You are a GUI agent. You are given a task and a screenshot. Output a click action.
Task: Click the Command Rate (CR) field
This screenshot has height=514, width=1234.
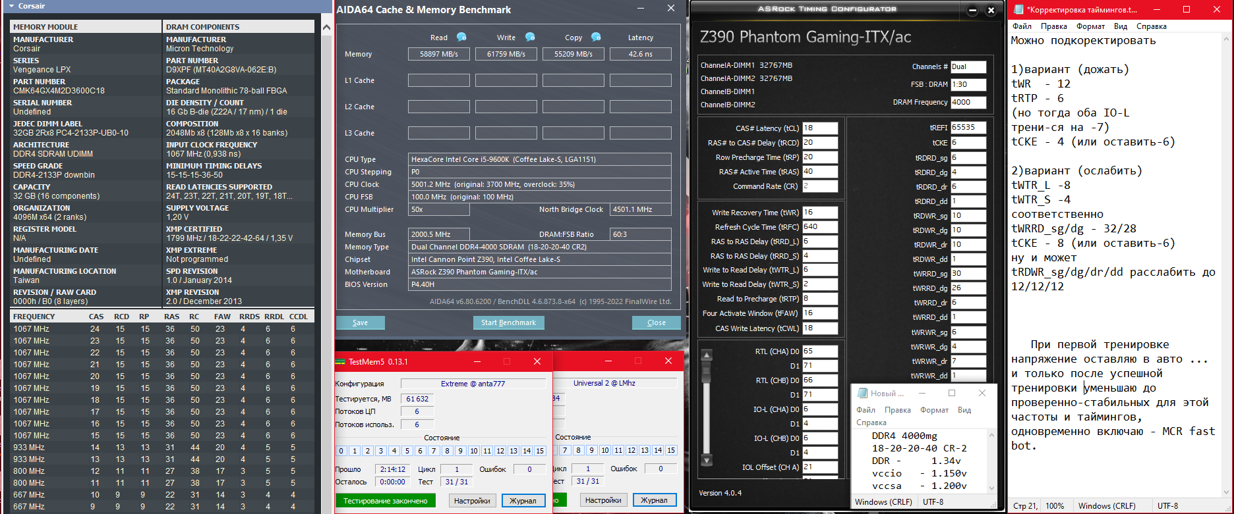pyautogui.click(x=820, y=186)
